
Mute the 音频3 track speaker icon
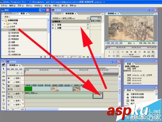coord(9,105)
